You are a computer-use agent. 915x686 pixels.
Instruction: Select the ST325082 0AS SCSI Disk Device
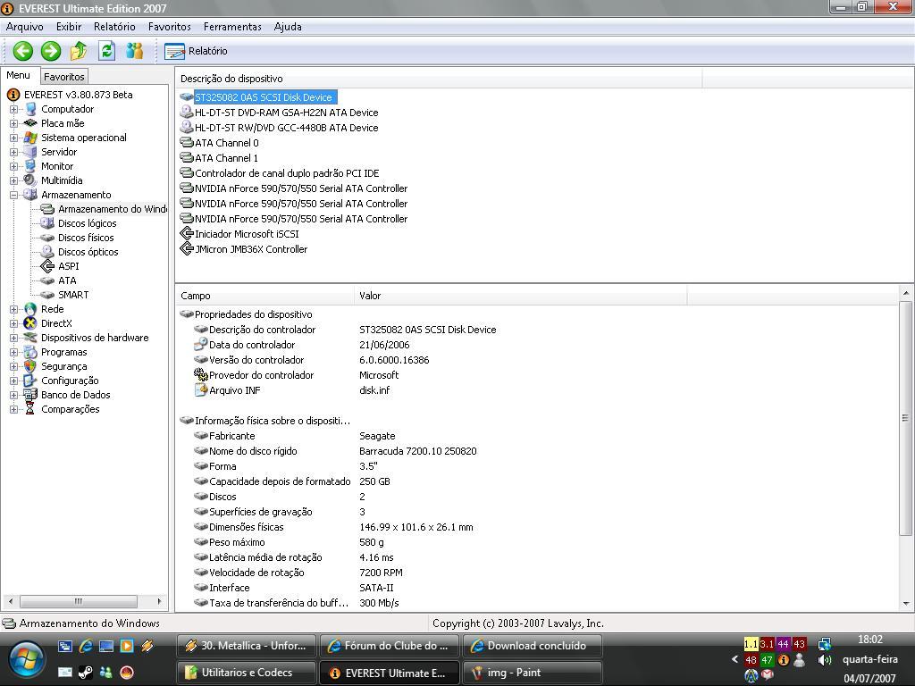(264, 97)
